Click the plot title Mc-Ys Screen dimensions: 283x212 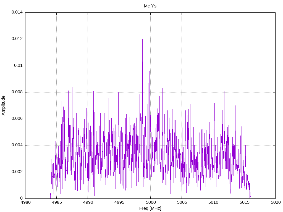coord(150,6)
